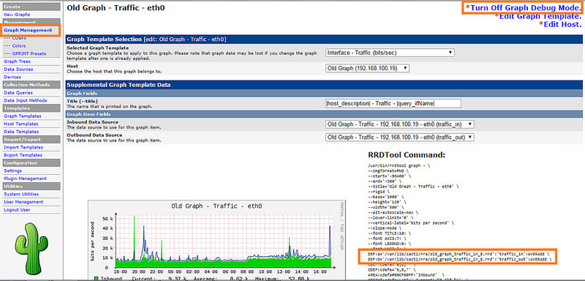Open Plugin Management page

(x=25, y=179)
